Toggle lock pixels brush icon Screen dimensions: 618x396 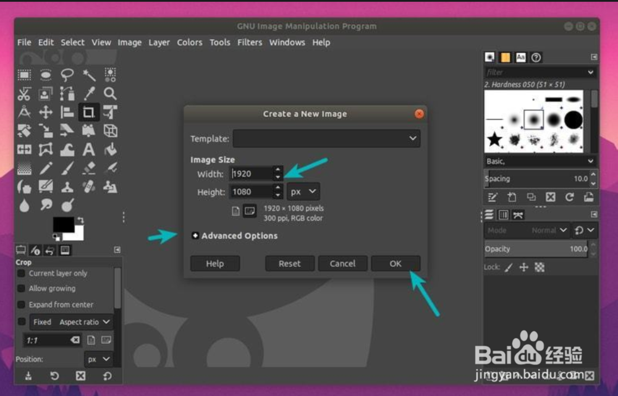coord(509,268)
